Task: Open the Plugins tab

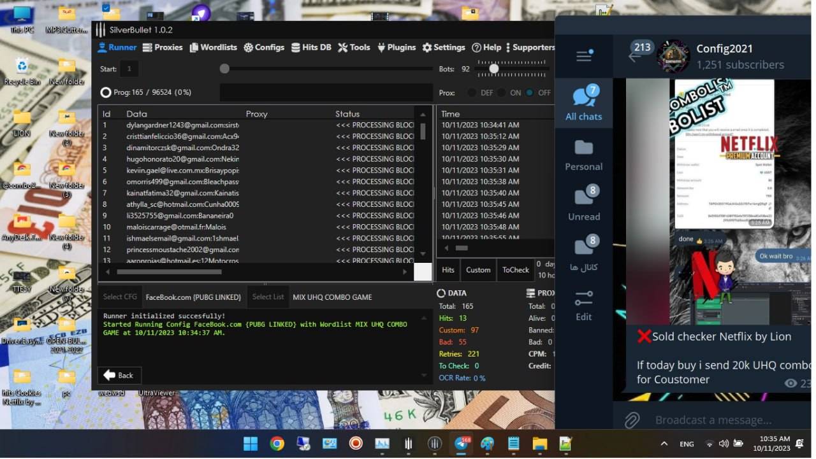Action: point(397,47)
